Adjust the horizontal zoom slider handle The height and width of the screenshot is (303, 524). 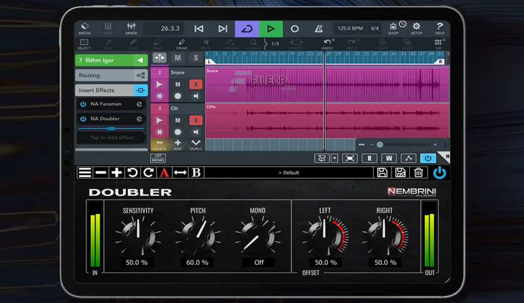(x=380, y=145)
